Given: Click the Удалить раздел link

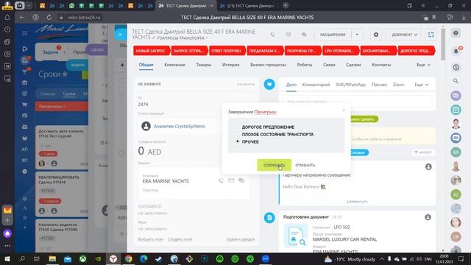Looking at the screenshot, I should tap(241, 239).
